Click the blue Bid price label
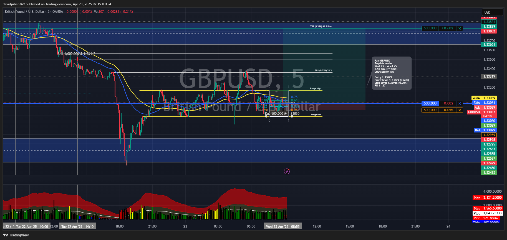 (x=485, y=130)
